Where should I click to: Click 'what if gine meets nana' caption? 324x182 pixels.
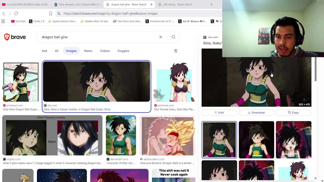53,163
